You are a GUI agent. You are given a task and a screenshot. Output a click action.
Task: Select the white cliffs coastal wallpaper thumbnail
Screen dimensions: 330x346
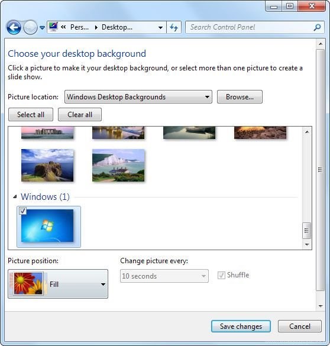tap(118, 165)
